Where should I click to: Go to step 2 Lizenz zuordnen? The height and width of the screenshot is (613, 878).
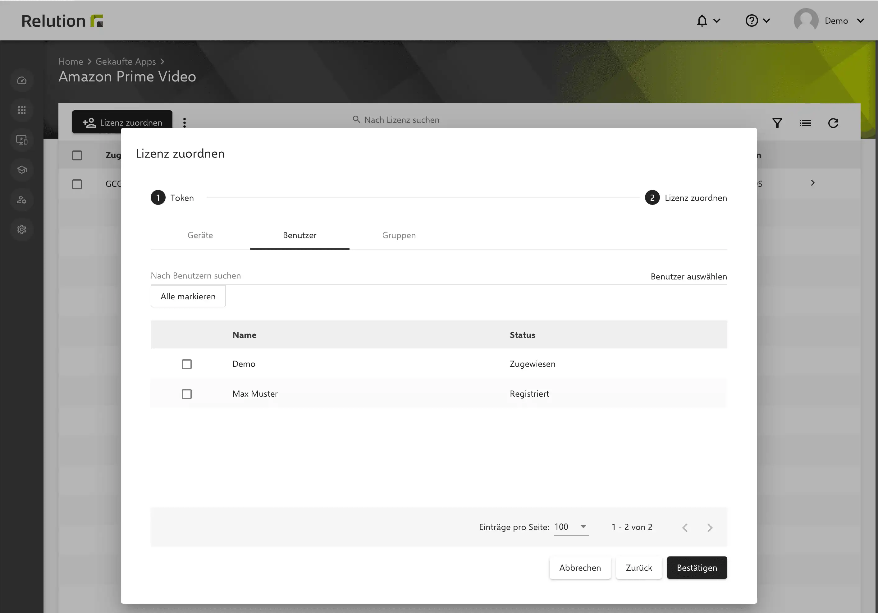click(686, 197)
